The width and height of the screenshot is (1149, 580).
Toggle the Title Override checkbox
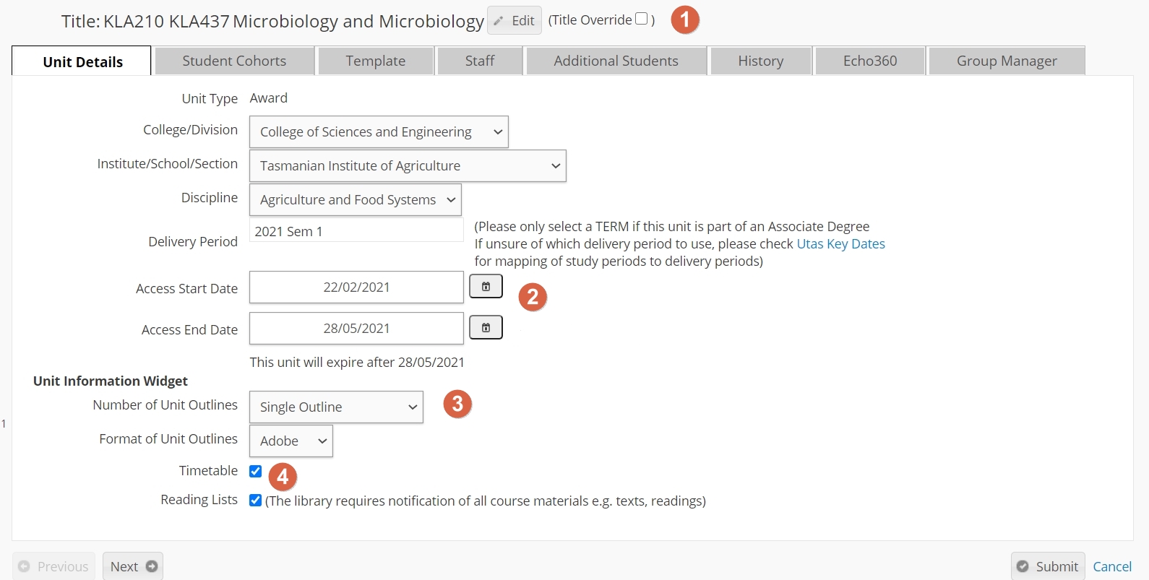click(x=641, y=20)
